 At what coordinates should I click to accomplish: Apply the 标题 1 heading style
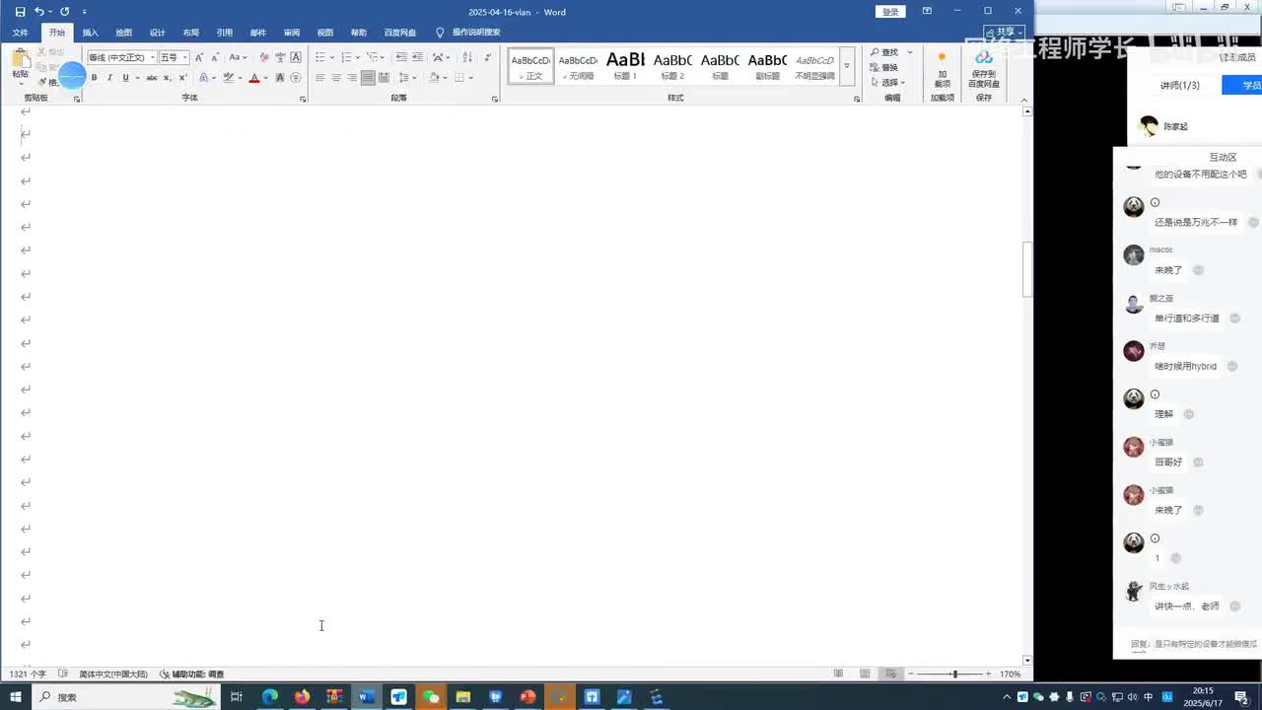(x=625, y=66)
